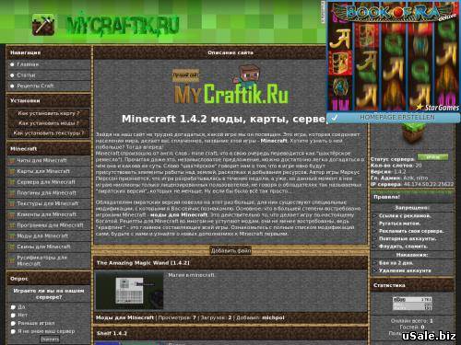Screen dimensions: 461x345
Task: Open Программы для Minecraft category
Action: pos(50,225)
